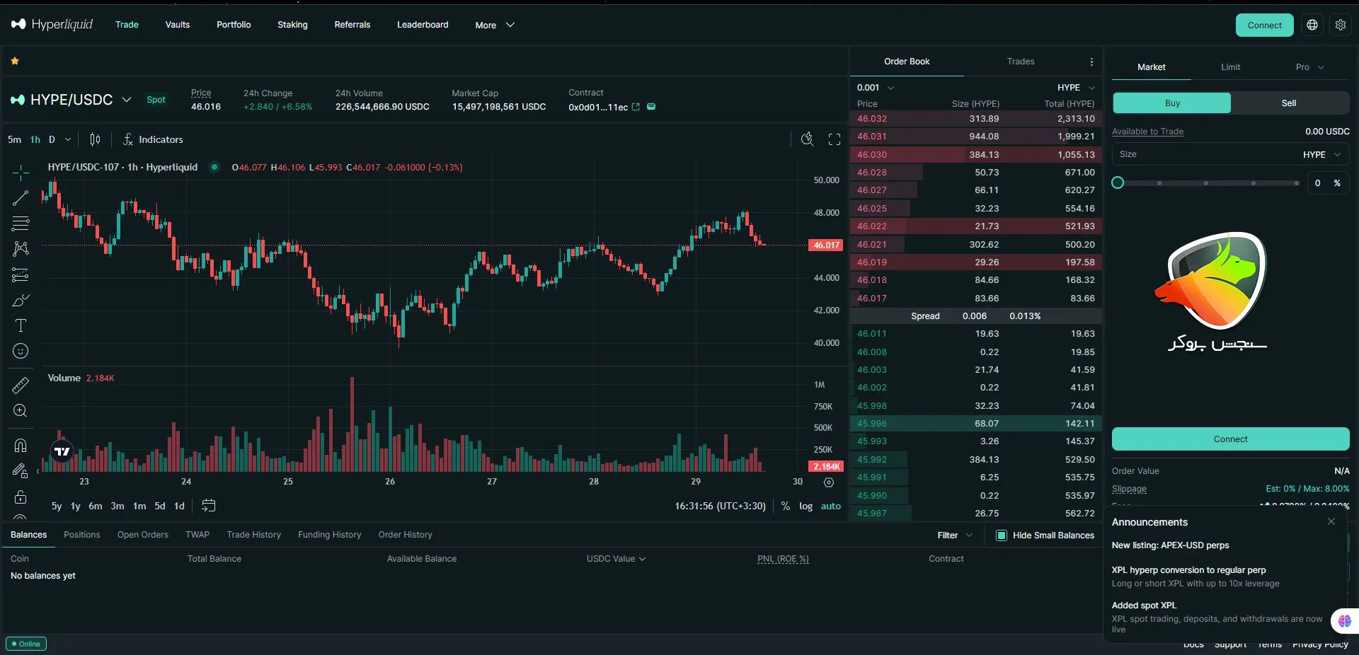Pick the ruler measure tool
This screenshot has width=1359, height=655.
21,385
